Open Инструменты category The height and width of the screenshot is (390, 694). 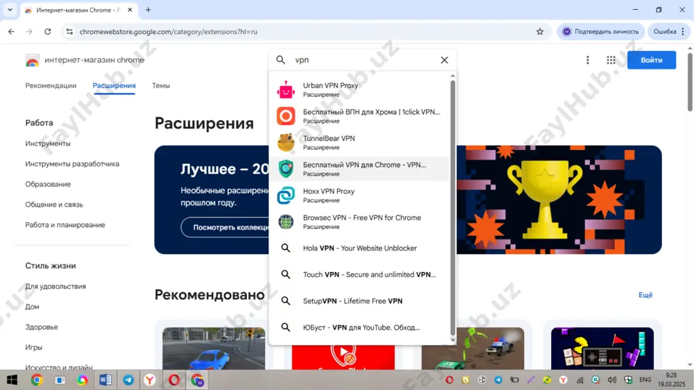coord(48,144)
